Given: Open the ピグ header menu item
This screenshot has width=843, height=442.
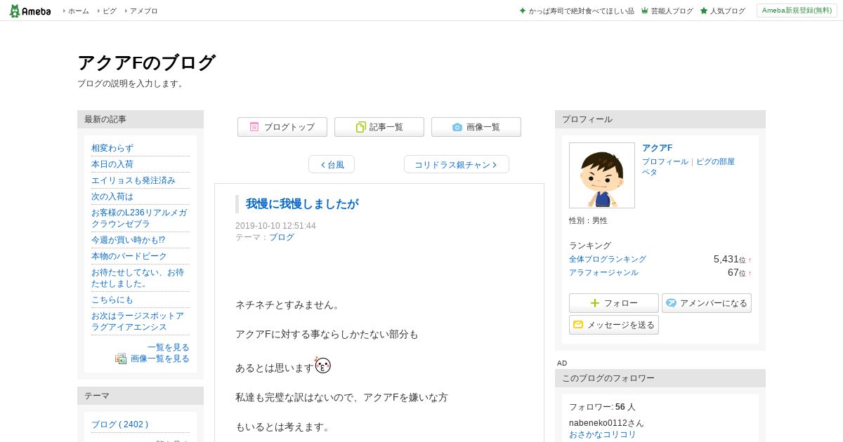Looking at the screenshot, I should click(x=107, y=11).
